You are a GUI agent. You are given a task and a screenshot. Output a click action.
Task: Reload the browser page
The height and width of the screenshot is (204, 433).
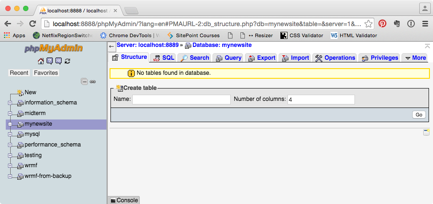tap(32, 24)
